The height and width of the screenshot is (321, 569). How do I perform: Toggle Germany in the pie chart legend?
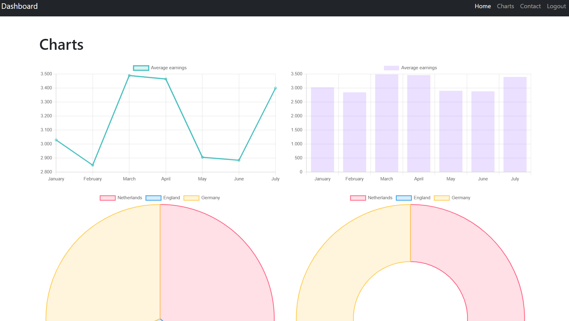tap(202, 198)
